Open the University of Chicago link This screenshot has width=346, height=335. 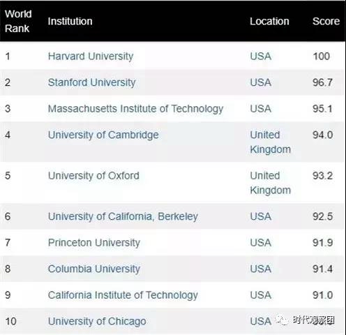tap(97, 322)
